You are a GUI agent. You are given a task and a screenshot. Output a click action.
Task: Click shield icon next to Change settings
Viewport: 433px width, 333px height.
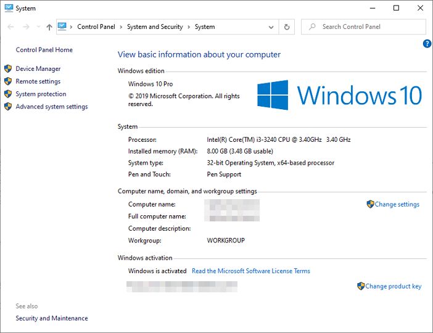pyautogui.click(x=370, y=204)
